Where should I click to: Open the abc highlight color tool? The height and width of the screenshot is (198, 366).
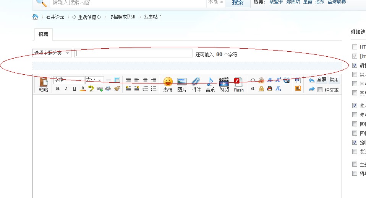click(91, 88)
